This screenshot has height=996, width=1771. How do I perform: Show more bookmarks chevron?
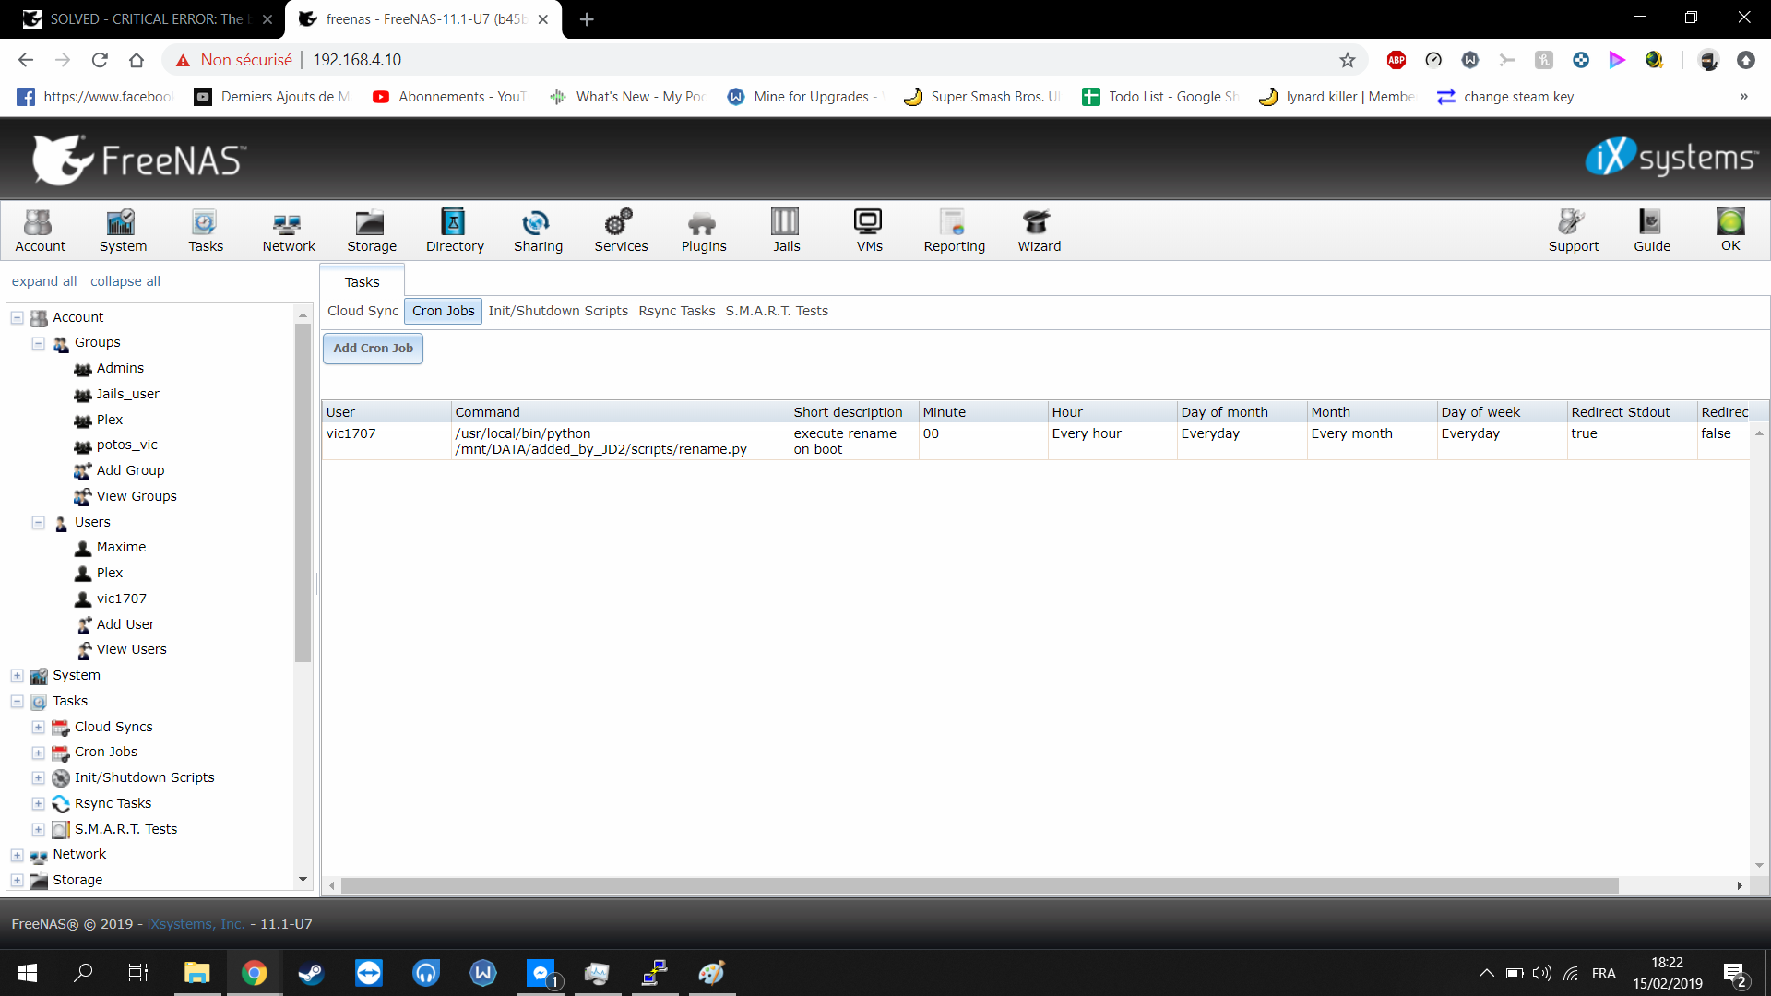click(x=1743, y=97)
